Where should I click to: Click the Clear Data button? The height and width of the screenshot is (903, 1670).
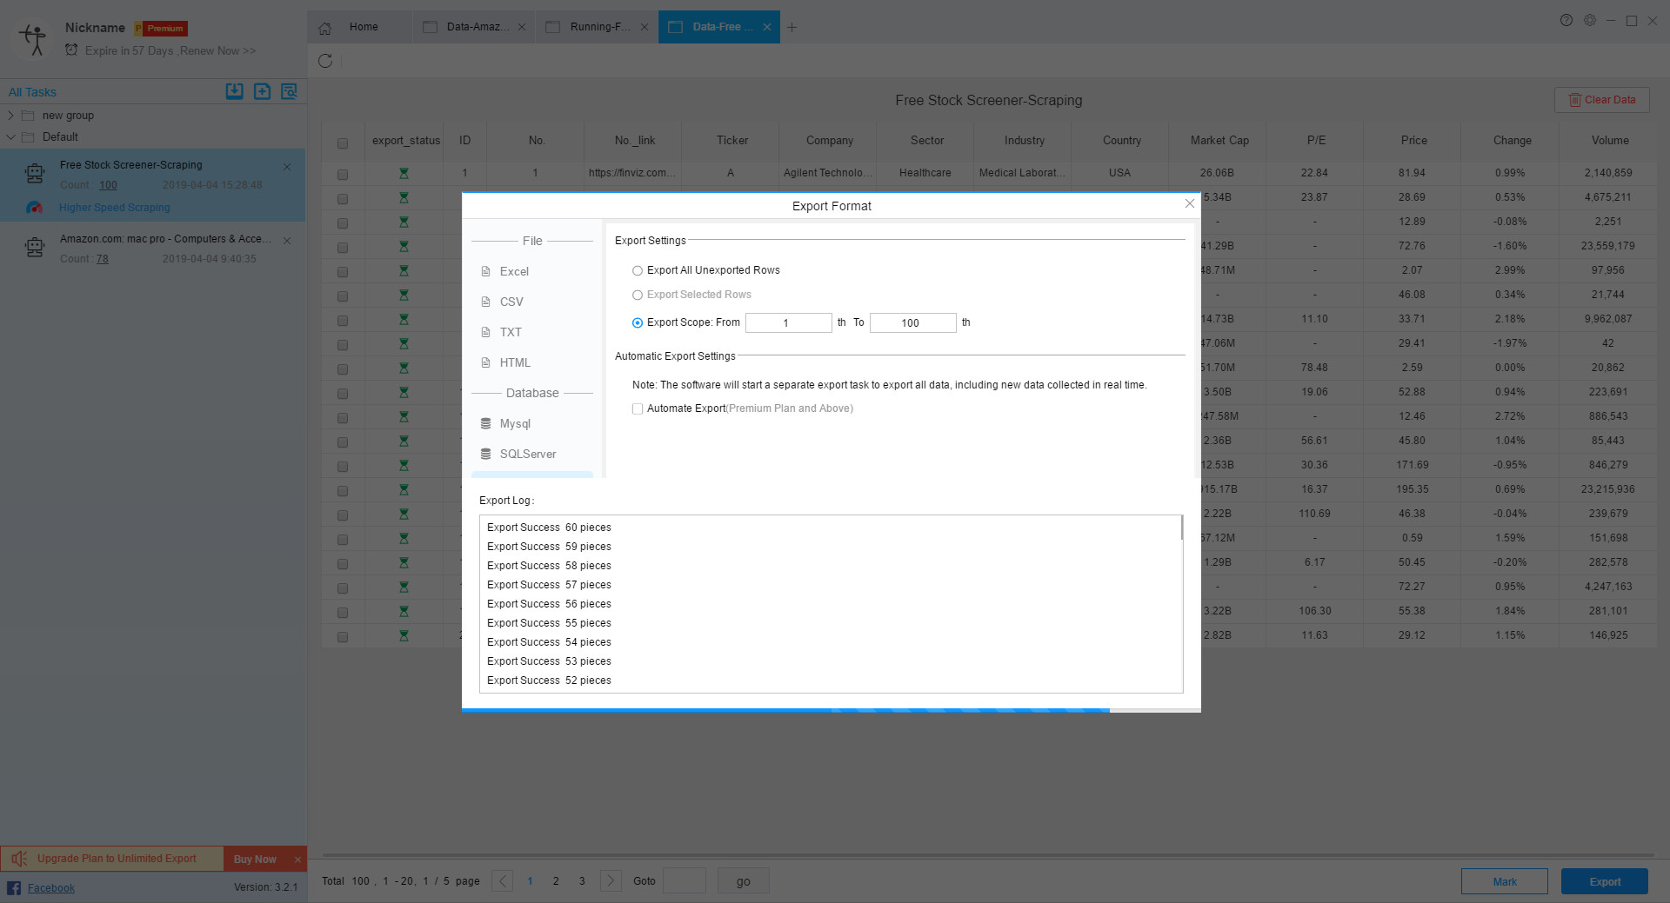(x=1601, y=100)
